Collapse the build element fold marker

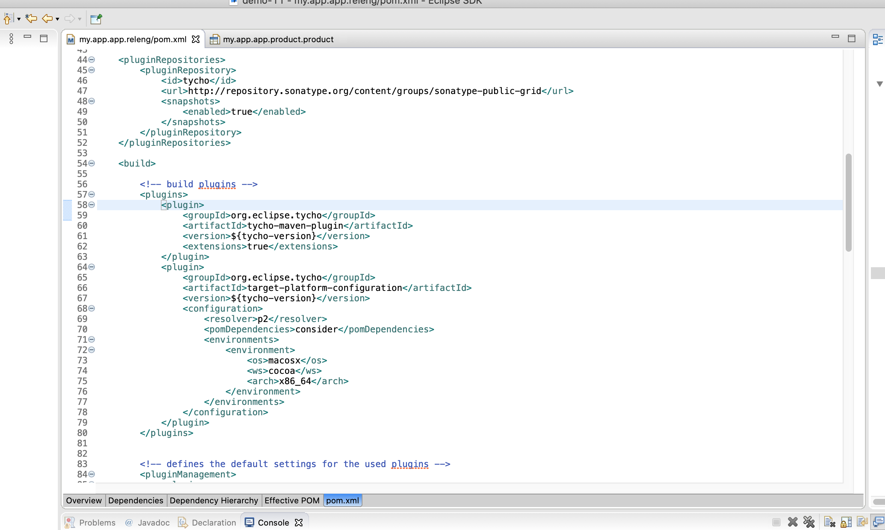[x=92, y=163]
